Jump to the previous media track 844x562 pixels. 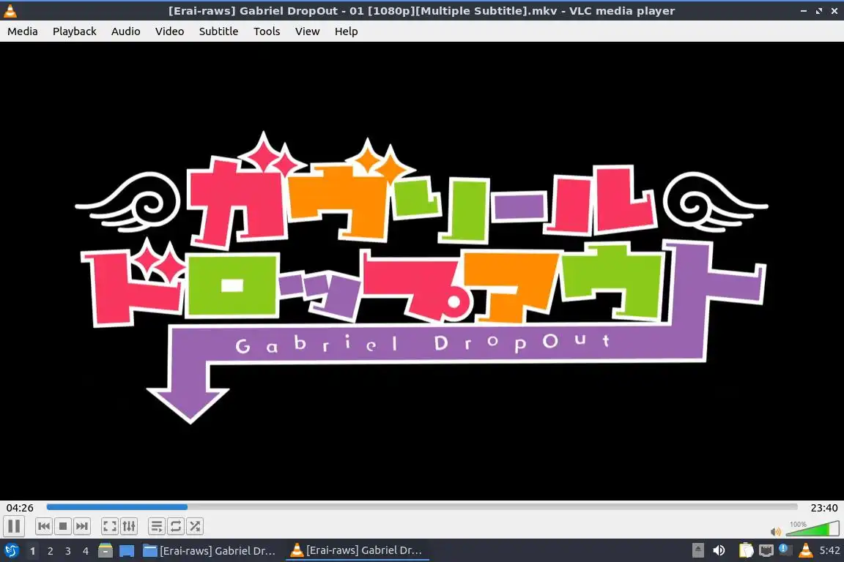44,526
